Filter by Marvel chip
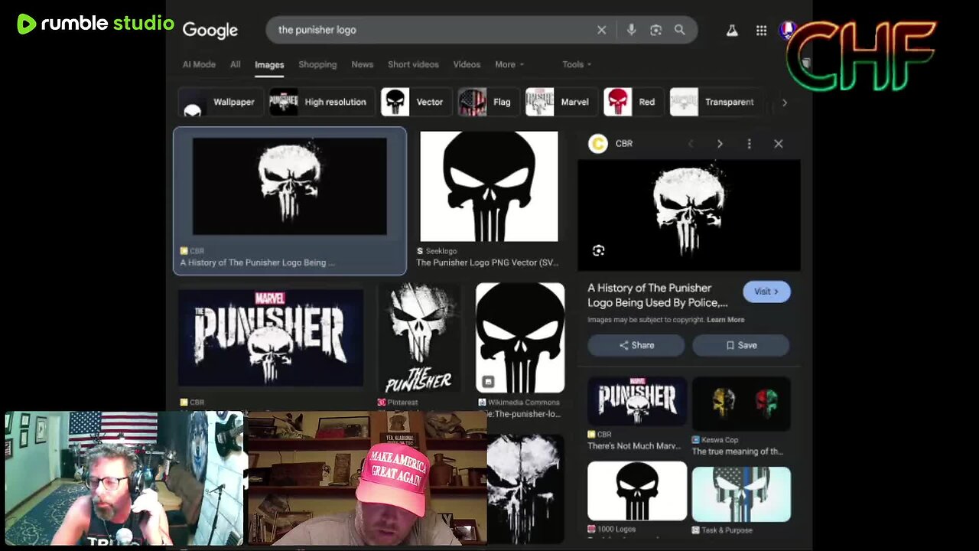 click(x=561, y=102)
